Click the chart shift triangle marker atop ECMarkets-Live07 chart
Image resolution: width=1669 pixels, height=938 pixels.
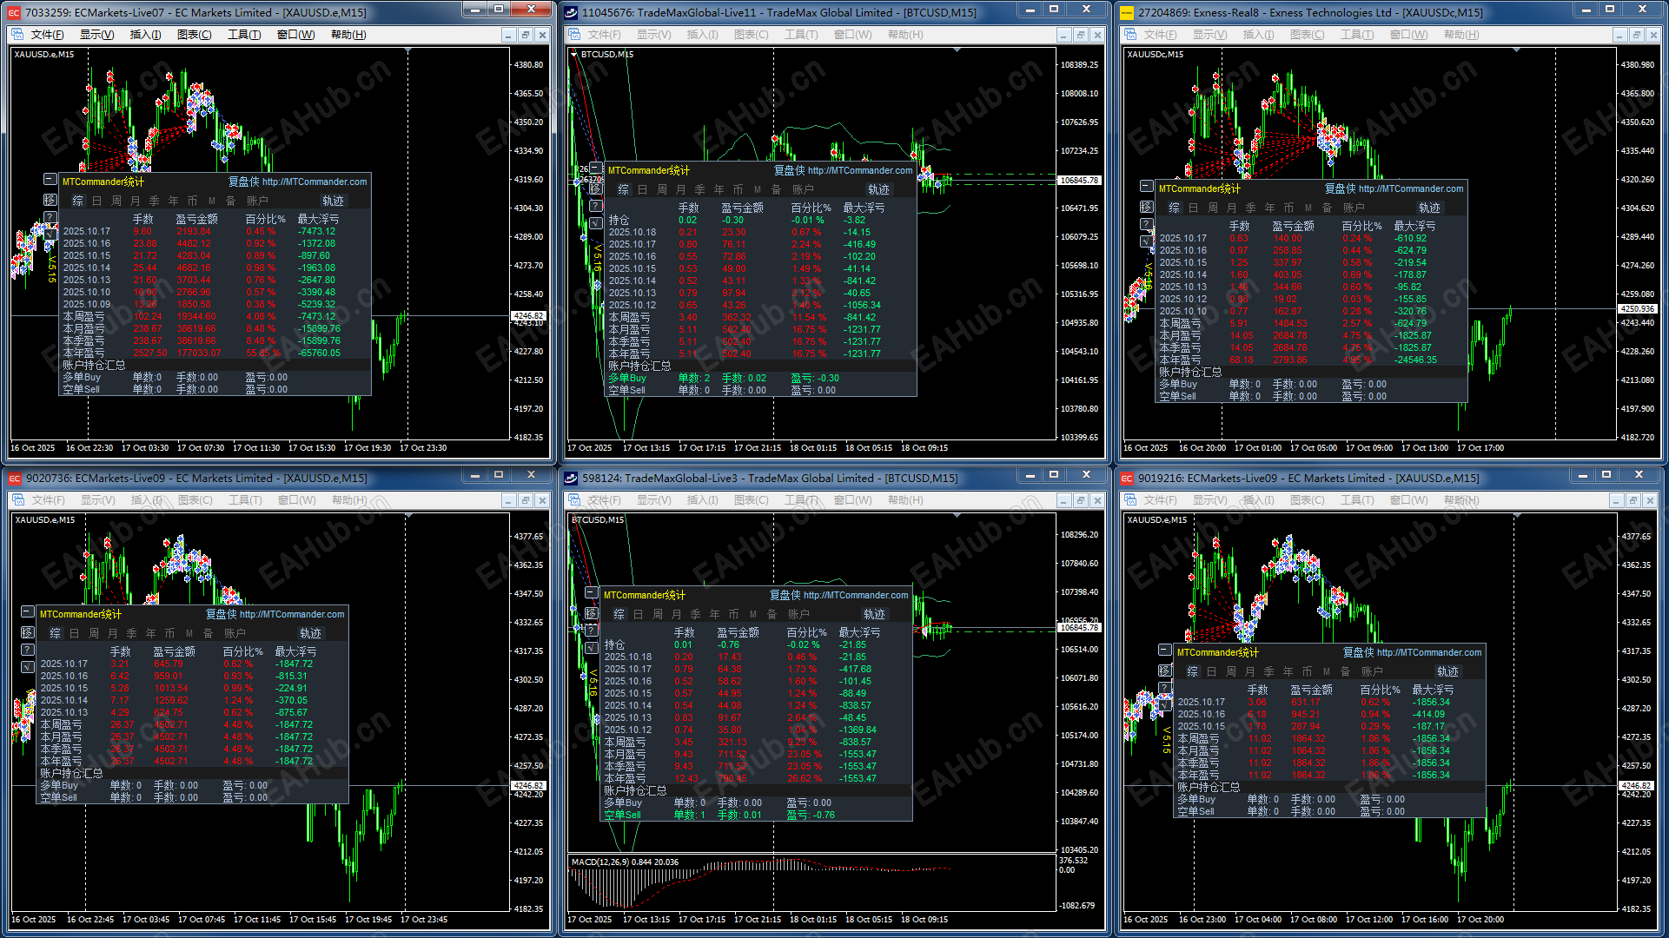407,51
